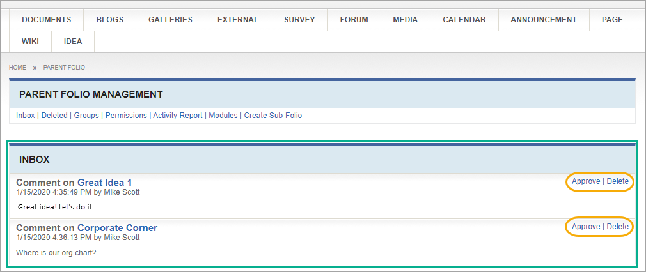
Task: Open the Great Idea 1 link
Action: click(x=105, y=183)
